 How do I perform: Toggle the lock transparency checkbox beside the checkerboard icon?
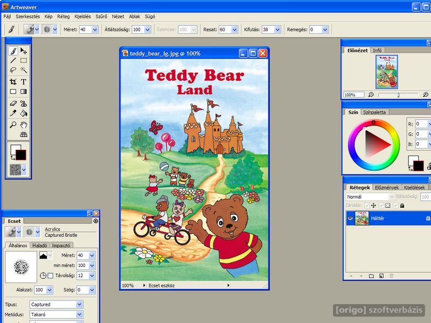(x=381, y=206)
